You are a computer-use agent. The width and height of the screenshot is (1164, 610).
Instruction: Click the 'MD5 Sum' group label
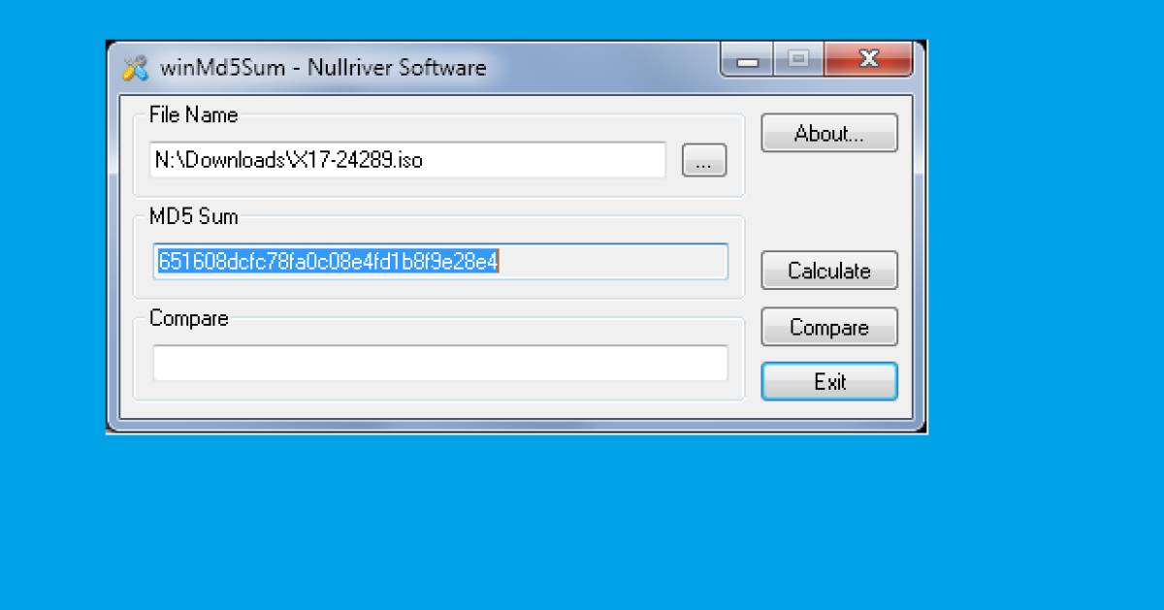[193, 216]
